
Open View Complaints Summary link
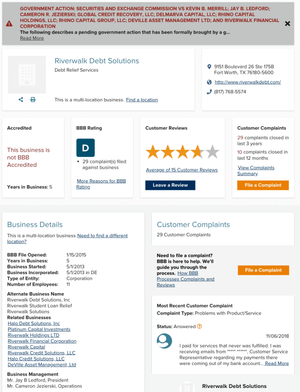(256, 170)
